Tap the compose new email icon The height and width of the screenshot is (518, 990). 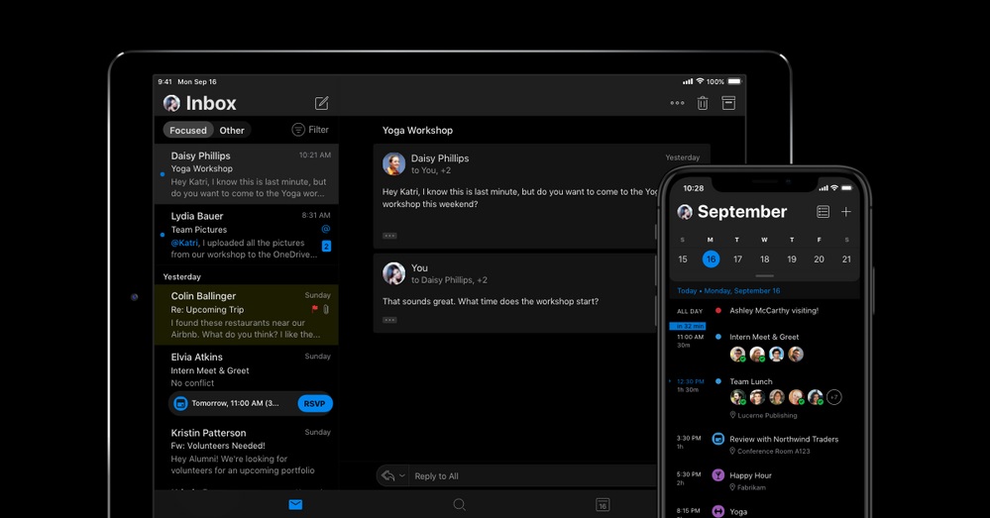321,103
